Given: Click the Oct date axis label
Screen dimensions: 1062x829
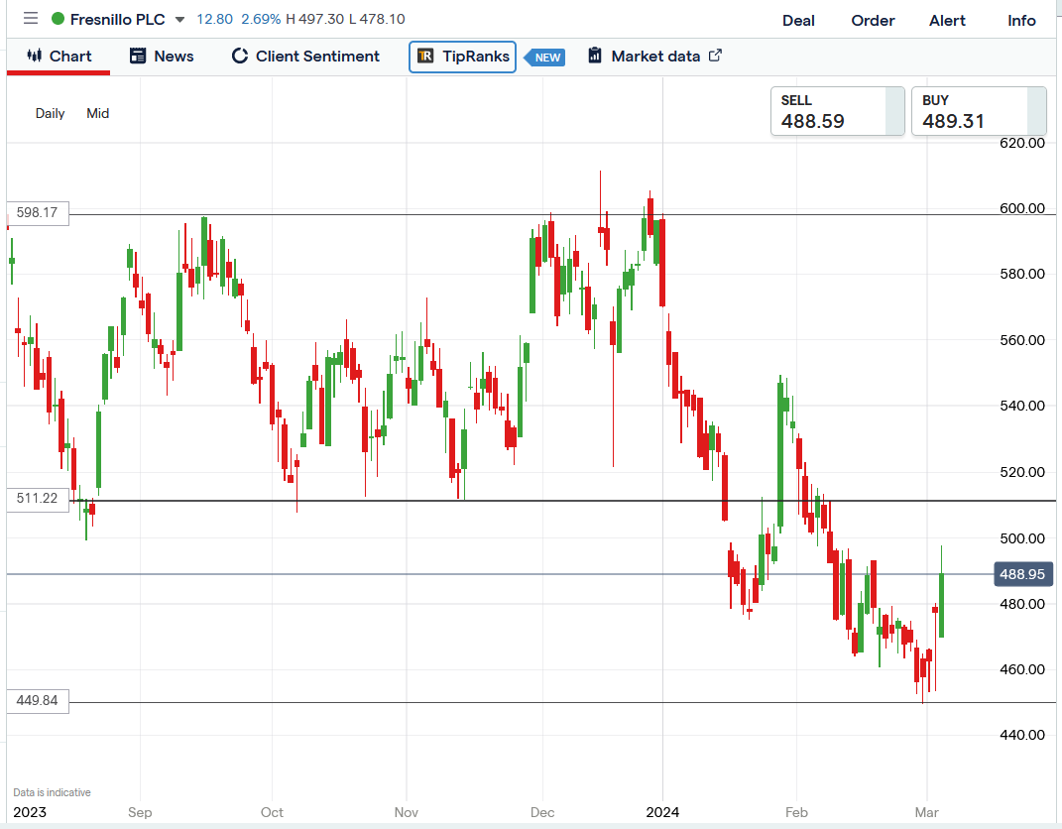Looking at the screenshot, I should pos(273,812).
